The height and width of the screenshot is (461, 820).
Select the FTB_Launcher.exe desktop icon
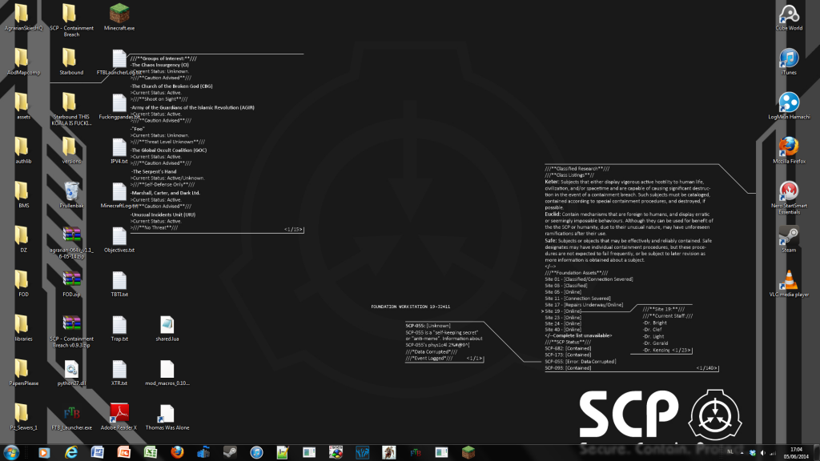71,414
